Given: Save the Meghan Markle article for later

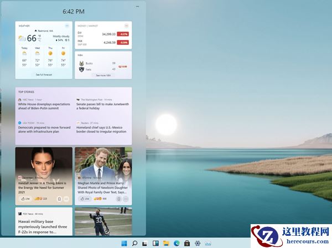Looking at the screenshot, I should [119, 199].
